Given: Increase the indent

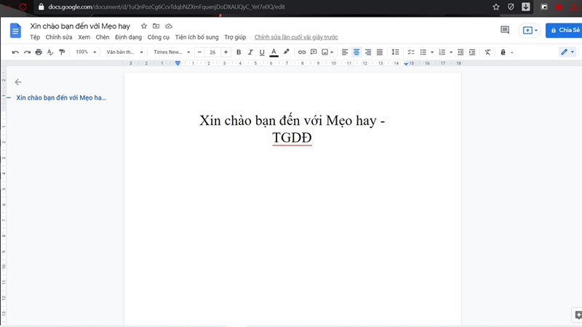Looking at the screenshot, I should click(x=472, y=52).
